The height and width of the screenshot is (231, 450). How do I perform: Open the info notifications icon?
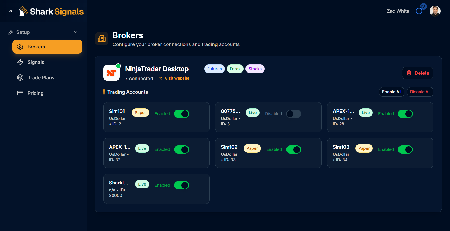(x=419, y=11)
